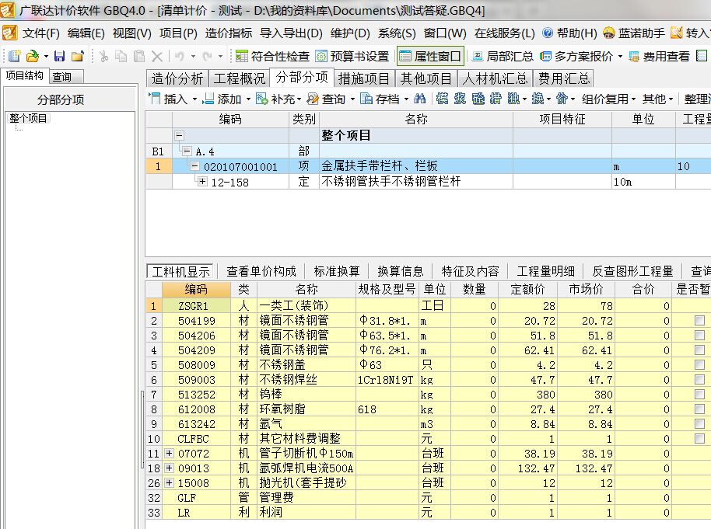Image resolution: width=711 pixels, height=529 pixels.
Task: Tick checkbox in 氩气 row
Action: (x=699, y=423)
